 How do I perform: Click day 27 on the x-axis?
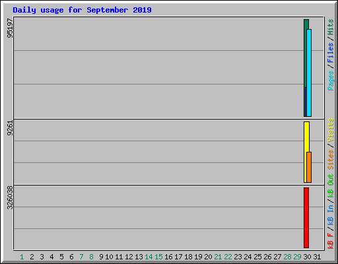tap(277, 257)
